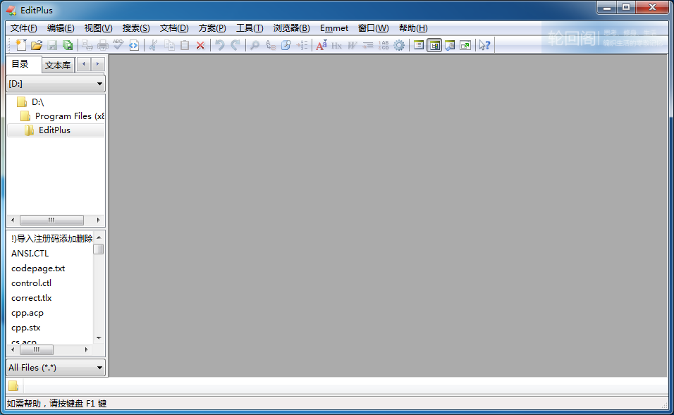Select control.ctl in file list
This screenshot has height=415, width=674.
32,283
